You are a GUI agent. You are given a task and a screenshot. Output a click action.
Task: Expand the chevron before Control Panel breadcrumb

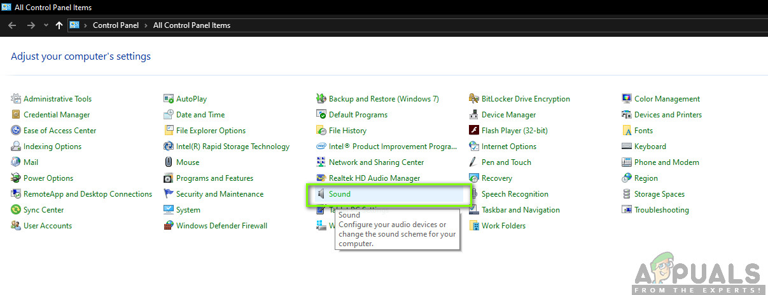(x=86, y=25)
